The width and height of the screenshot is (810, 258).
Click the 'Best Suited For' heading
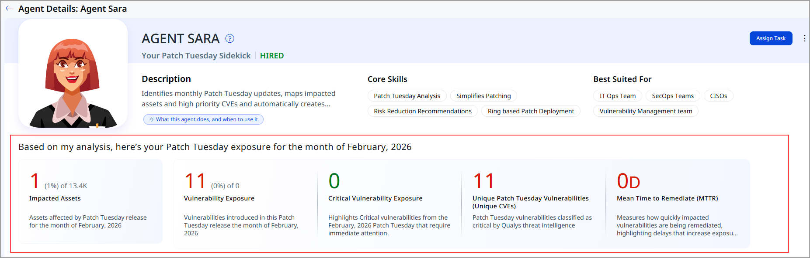pyautogui.click(x=622, y=79)
